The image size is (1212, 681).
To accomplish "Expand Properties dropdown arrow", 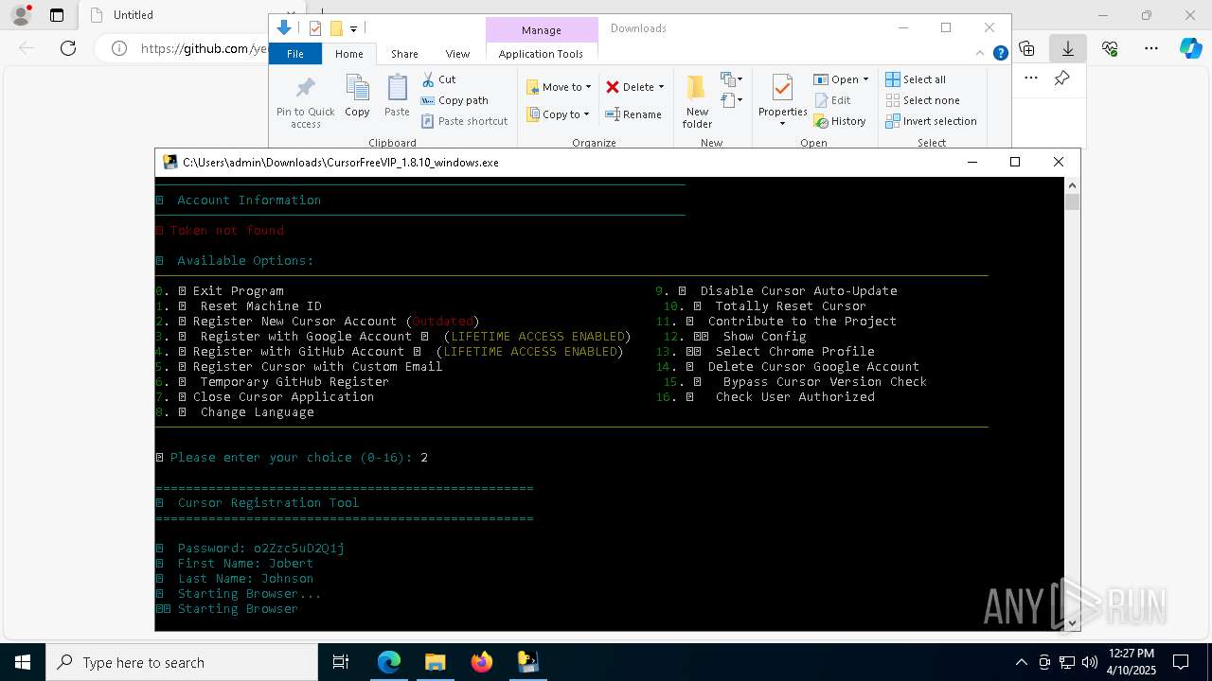I will click(x=782, y=124).
